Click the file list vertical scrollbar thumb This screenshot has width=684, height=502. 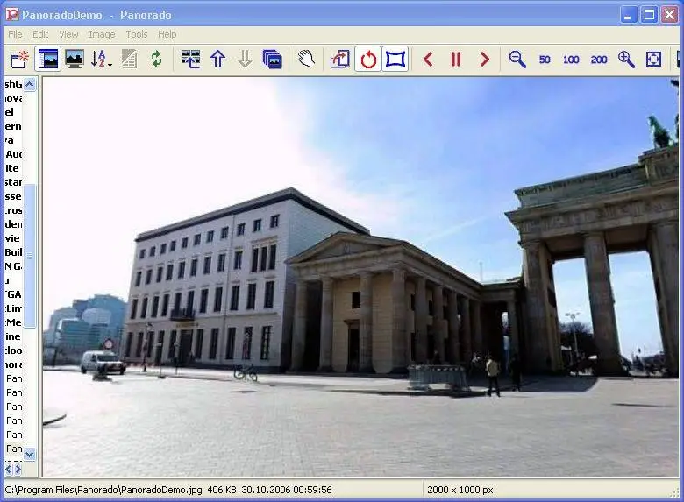point(29,255)
